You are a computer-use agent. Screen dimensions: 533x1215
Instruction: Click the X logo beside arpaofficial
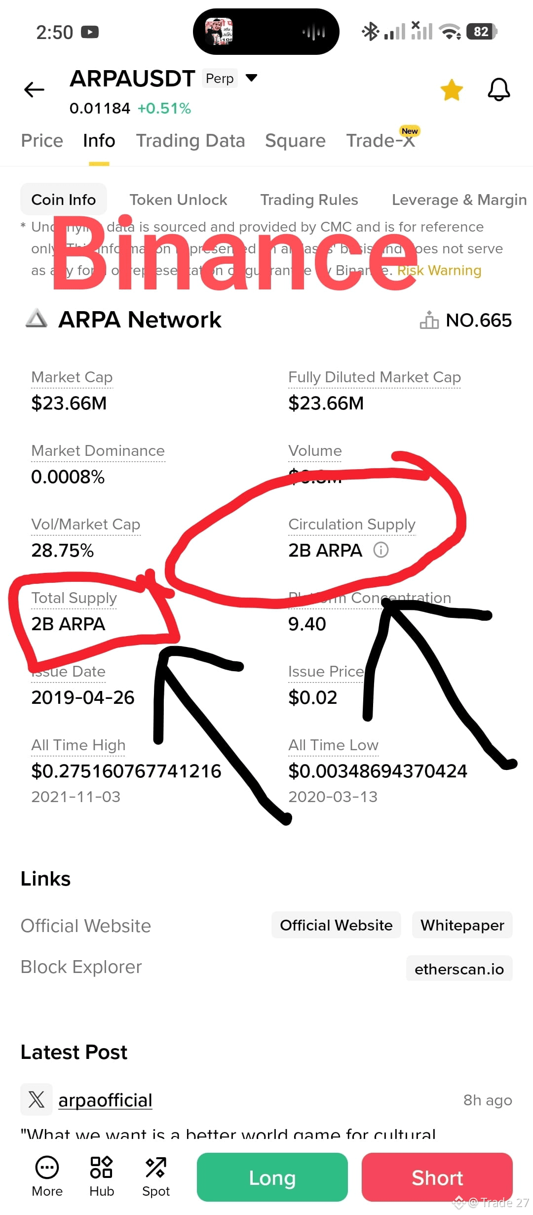coord(36,1099)
